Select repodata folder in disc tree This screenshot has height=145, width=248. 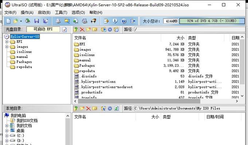pyautogui.click(x=24, y=67)
